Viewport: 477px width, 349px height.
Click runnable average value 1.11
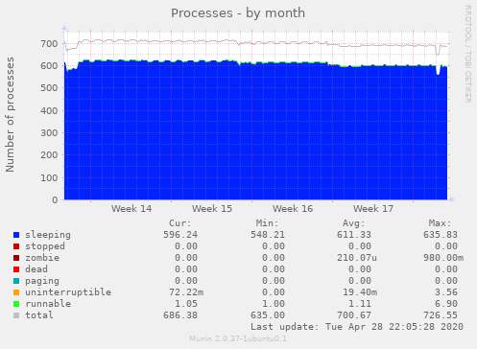360,304
